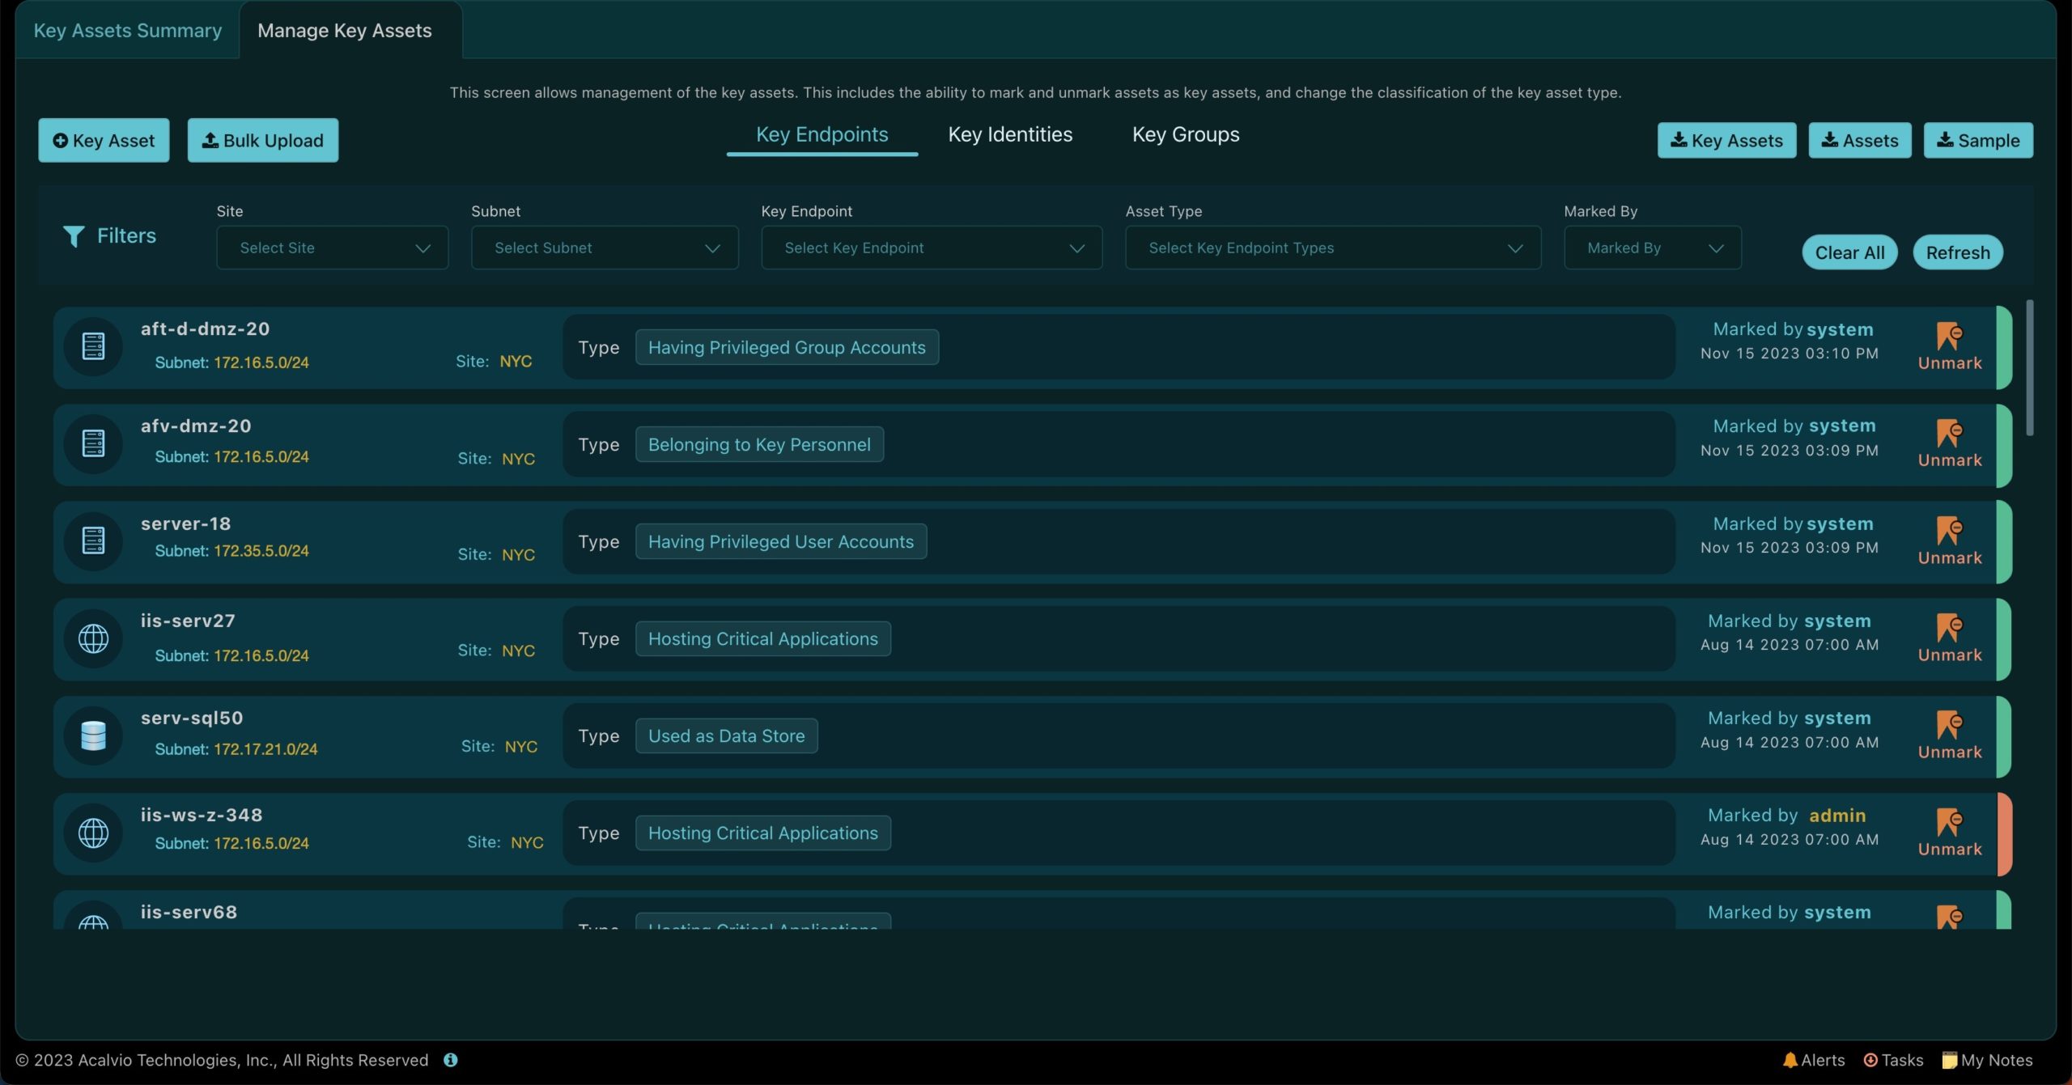The width and height of the screenshot is (2072, 1085).
Task: Open the Select Site dropdown
Action: pyautogui.click(x=332, y=248)
